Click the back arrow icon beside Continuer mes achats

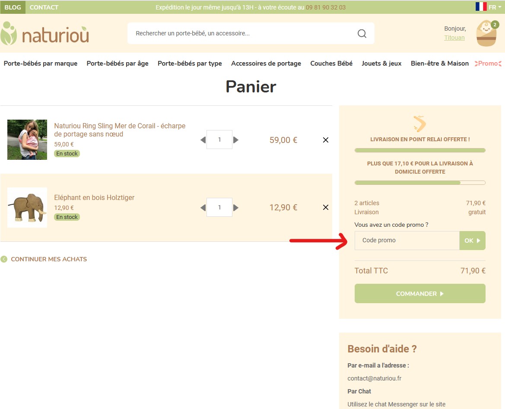pos(4,259)
